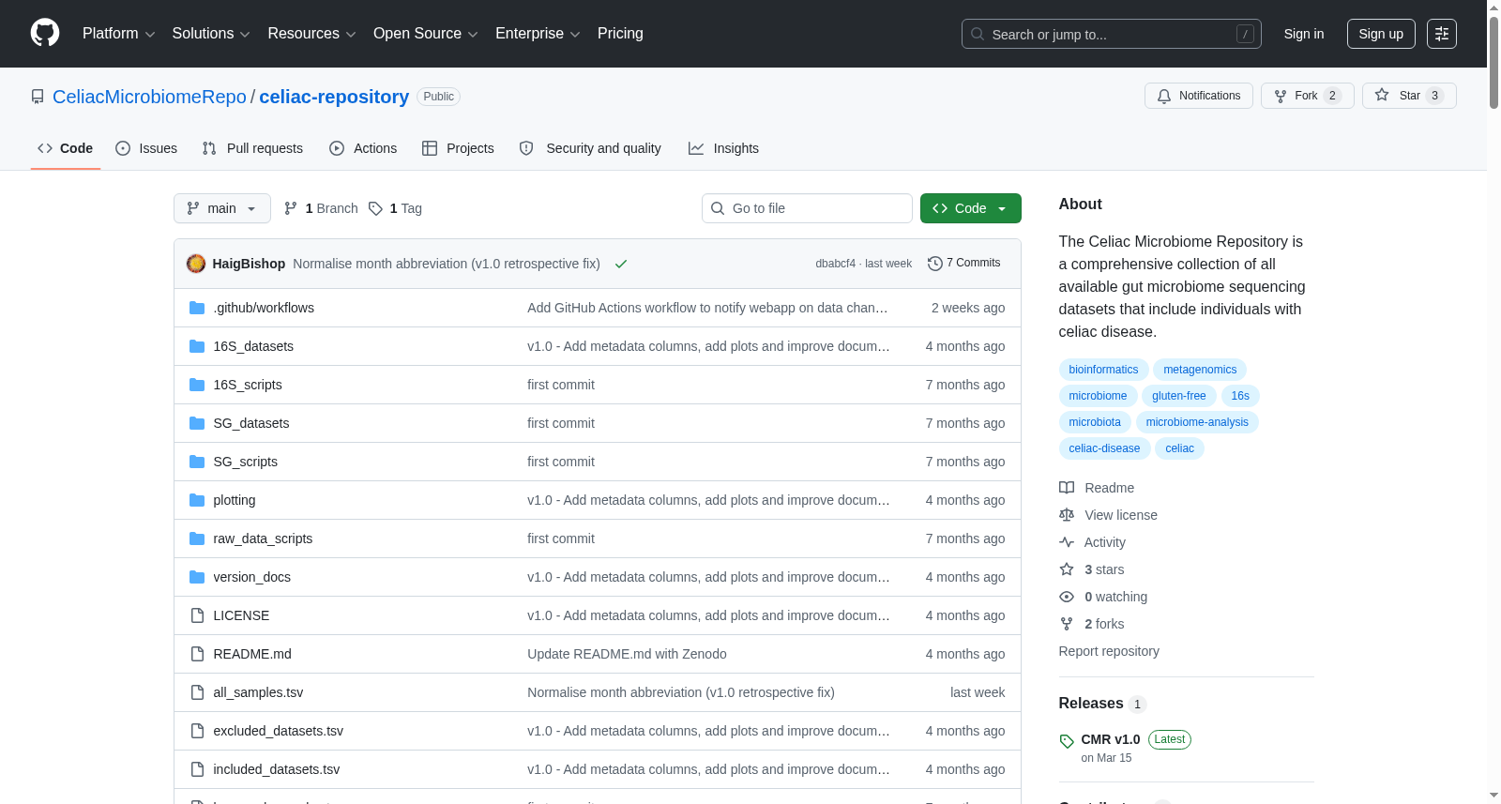Open the Actions tab
This screenshot has height=804, width=1501.
coord(363,148)
